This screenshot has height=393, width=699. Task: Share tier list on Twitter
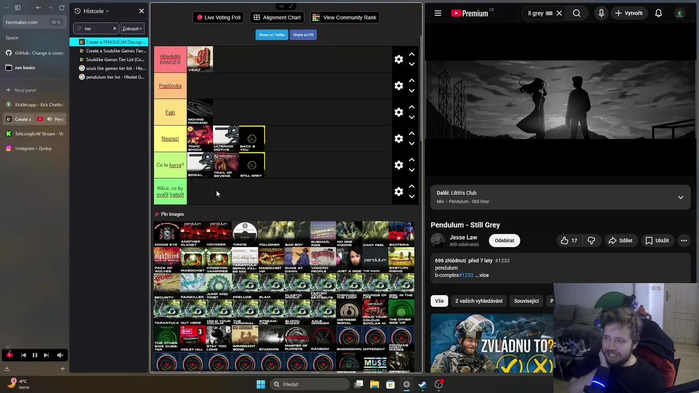tap(272, 34)
